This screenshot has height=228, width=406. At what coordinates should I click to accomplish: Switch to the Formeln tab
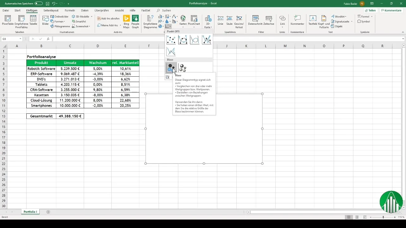tap(70, 10)
